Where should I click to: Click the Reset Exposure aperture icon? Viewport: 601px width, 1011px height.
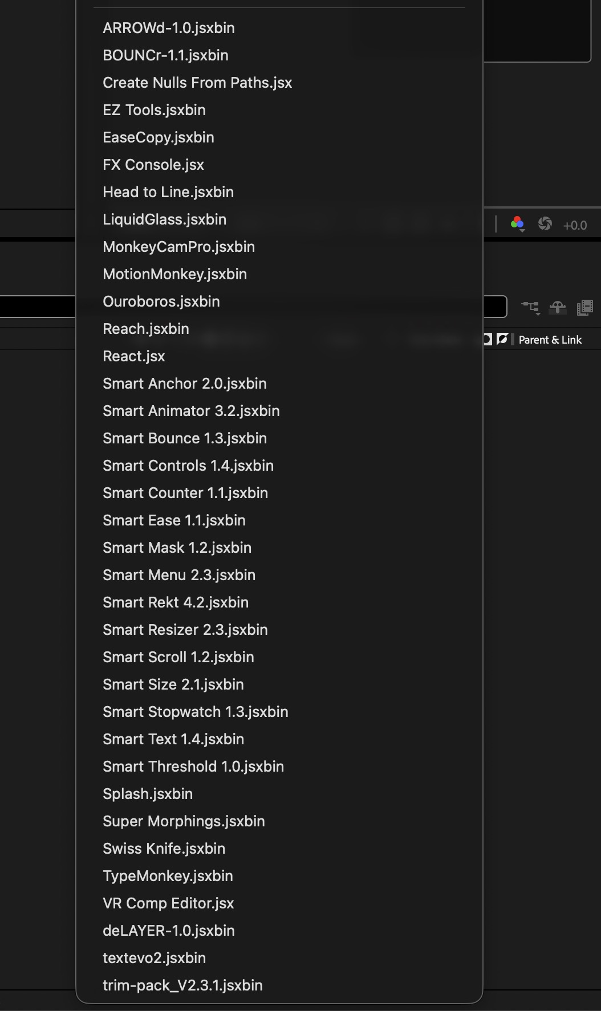[545, 224]
